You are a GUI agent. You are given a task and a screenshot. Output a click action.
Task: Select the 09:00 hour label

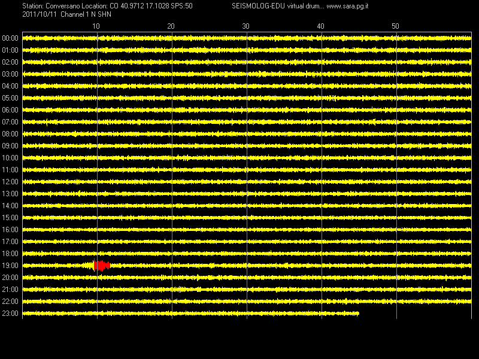pos(10,146)
